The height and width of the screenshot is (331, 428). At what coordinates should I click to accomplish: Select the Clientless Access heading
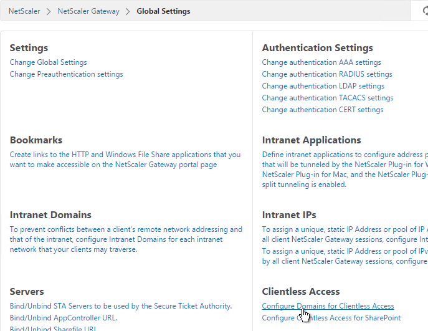click(x=301, y=292)
